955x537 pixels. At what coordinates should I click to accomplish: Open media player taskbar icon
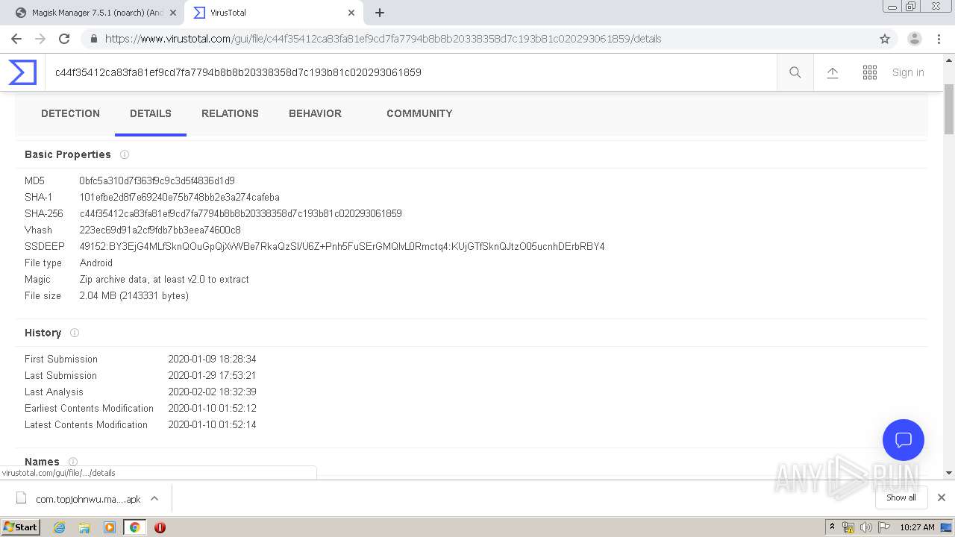[x=110, y=527]
